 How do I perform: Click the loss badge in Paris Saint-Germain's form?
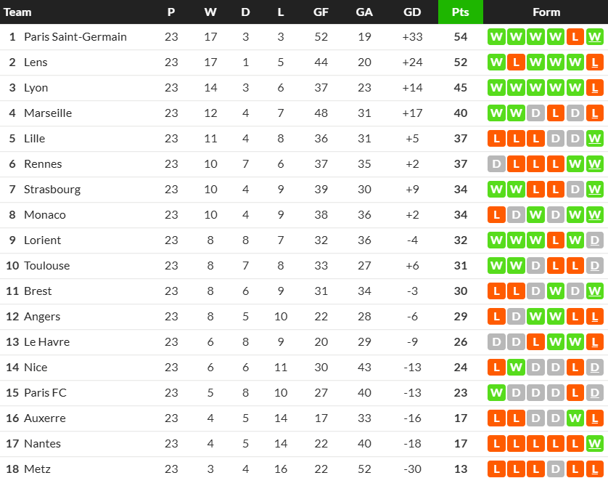575,37
